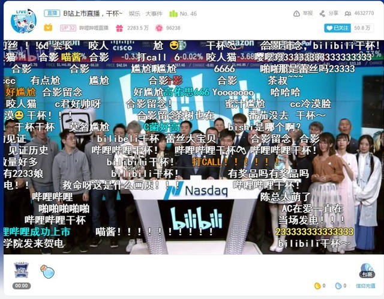Toggle the 已关注 follow button
This screenshot has width=384, height=299.
337,28
